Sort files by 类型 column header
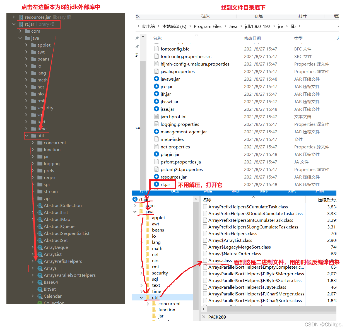Screen dimensions: 347x330 point(298,38)
